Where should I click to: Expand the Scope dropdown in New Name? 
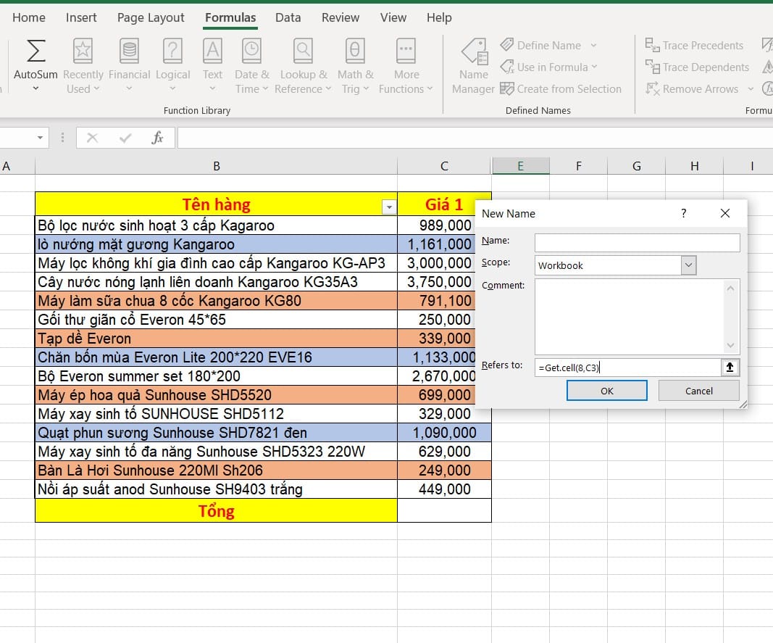point(688,265)
